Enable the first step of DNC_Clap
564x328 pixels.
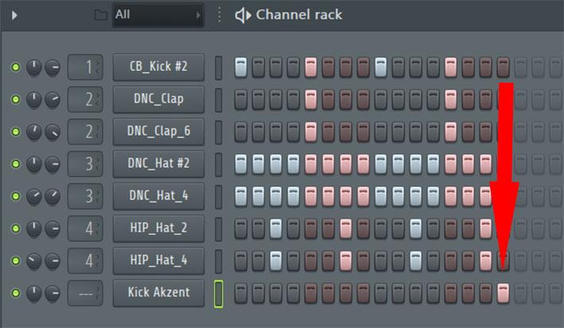tap(241, 99)
